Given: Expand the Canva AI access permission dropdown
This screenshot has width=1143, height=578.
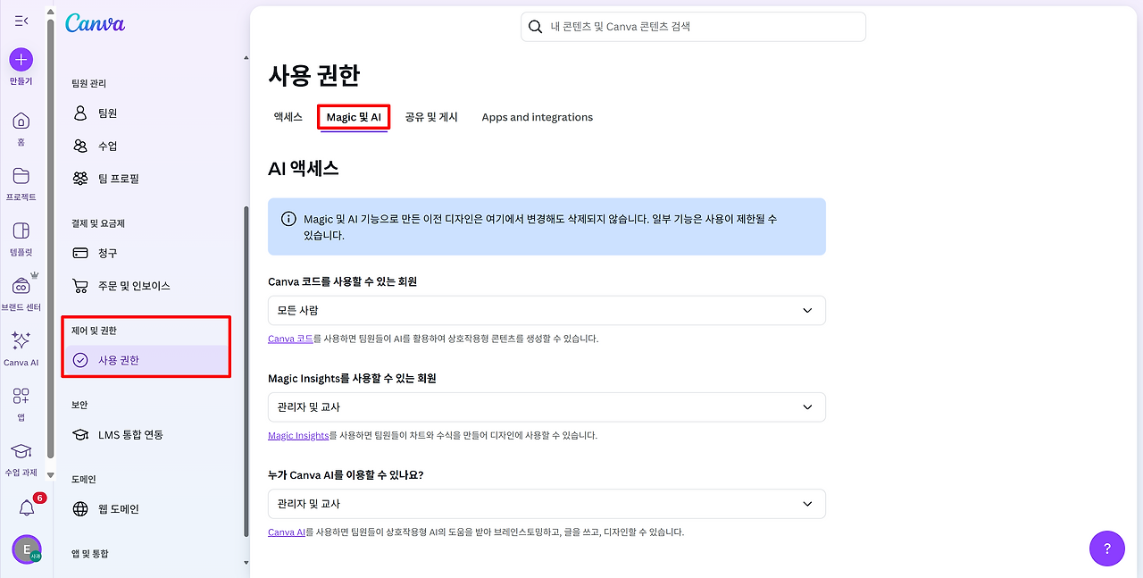Looking at the screenshot, I should click(546, 504).
